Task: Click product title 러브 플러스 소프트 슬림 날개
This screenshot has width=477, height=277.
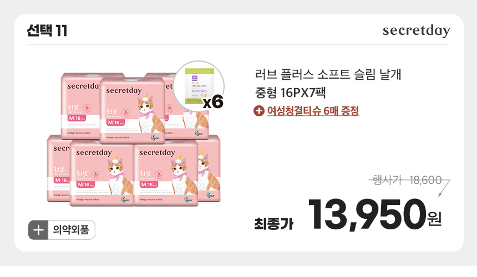Action: click(328, 74)
